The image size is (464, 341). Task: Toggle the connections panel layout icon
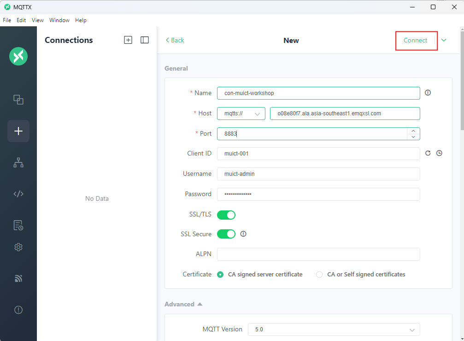pyautogui.click(x=145, y=40)
